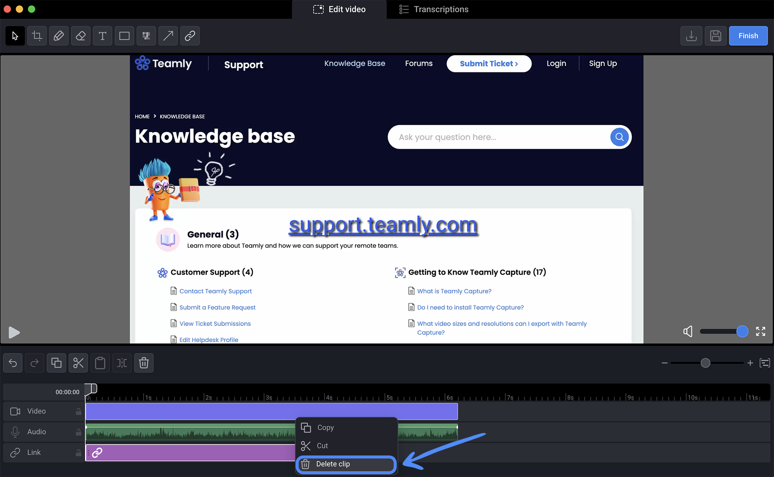Select the blue Video track clip

point(271,411)
